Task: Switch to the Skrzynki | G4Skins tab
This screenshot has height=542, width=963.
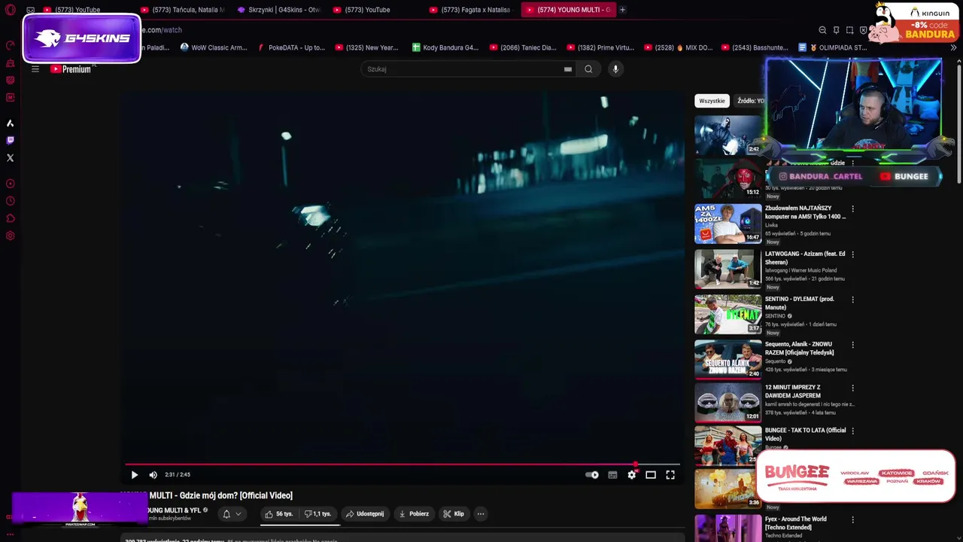Action: click(279, 10)
